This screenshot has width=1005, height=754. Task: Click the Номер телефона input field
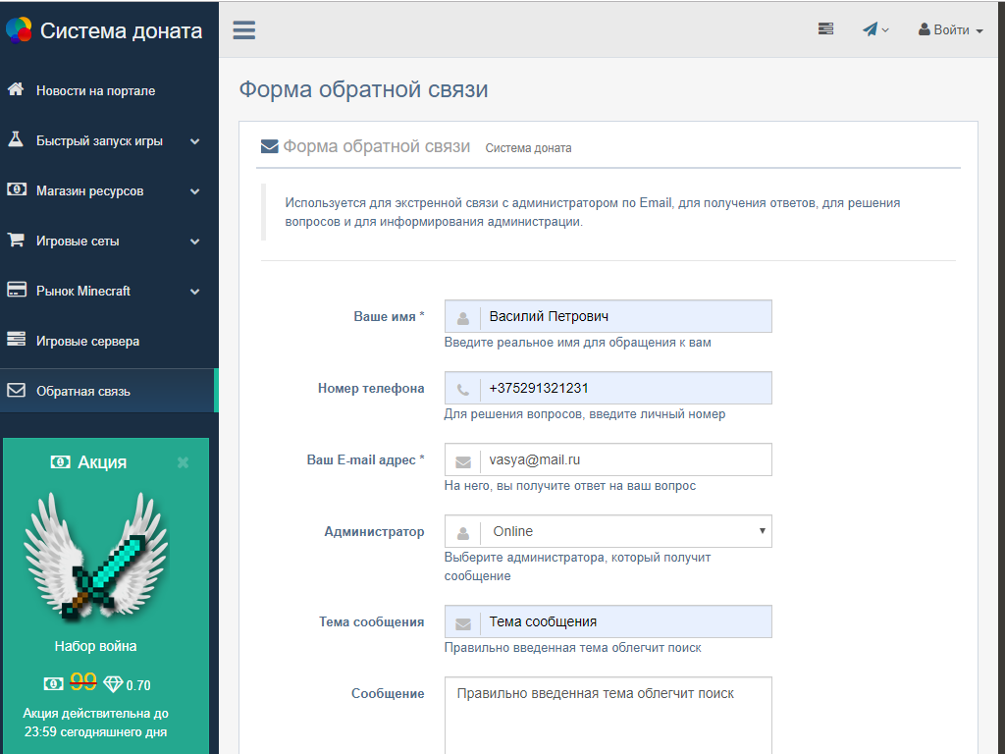[x=624, y=388]
